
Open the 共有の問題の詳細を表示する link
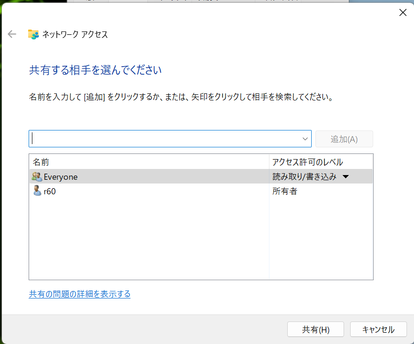(x=80, y=294)
